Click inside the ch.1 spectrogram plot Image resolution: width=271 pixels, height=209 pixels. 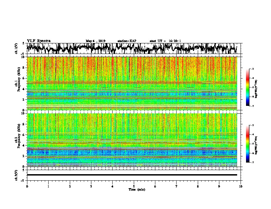[132, 83]
